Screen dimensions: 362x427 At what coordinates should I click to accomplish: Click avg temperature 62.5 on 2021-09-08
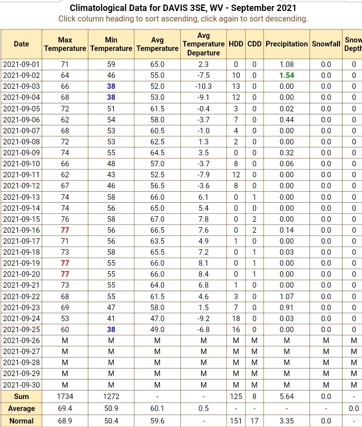(157, 142)
